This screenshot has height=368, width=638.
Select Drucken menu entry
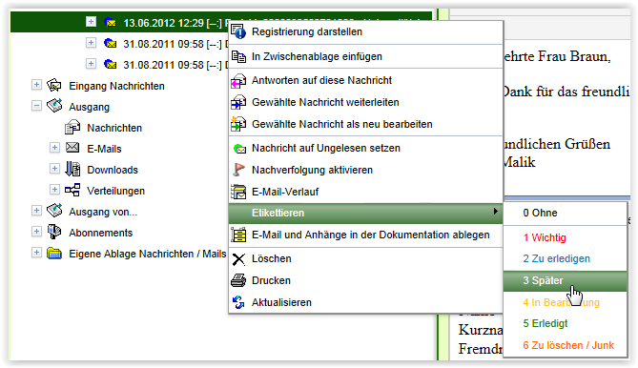[366, 280]
